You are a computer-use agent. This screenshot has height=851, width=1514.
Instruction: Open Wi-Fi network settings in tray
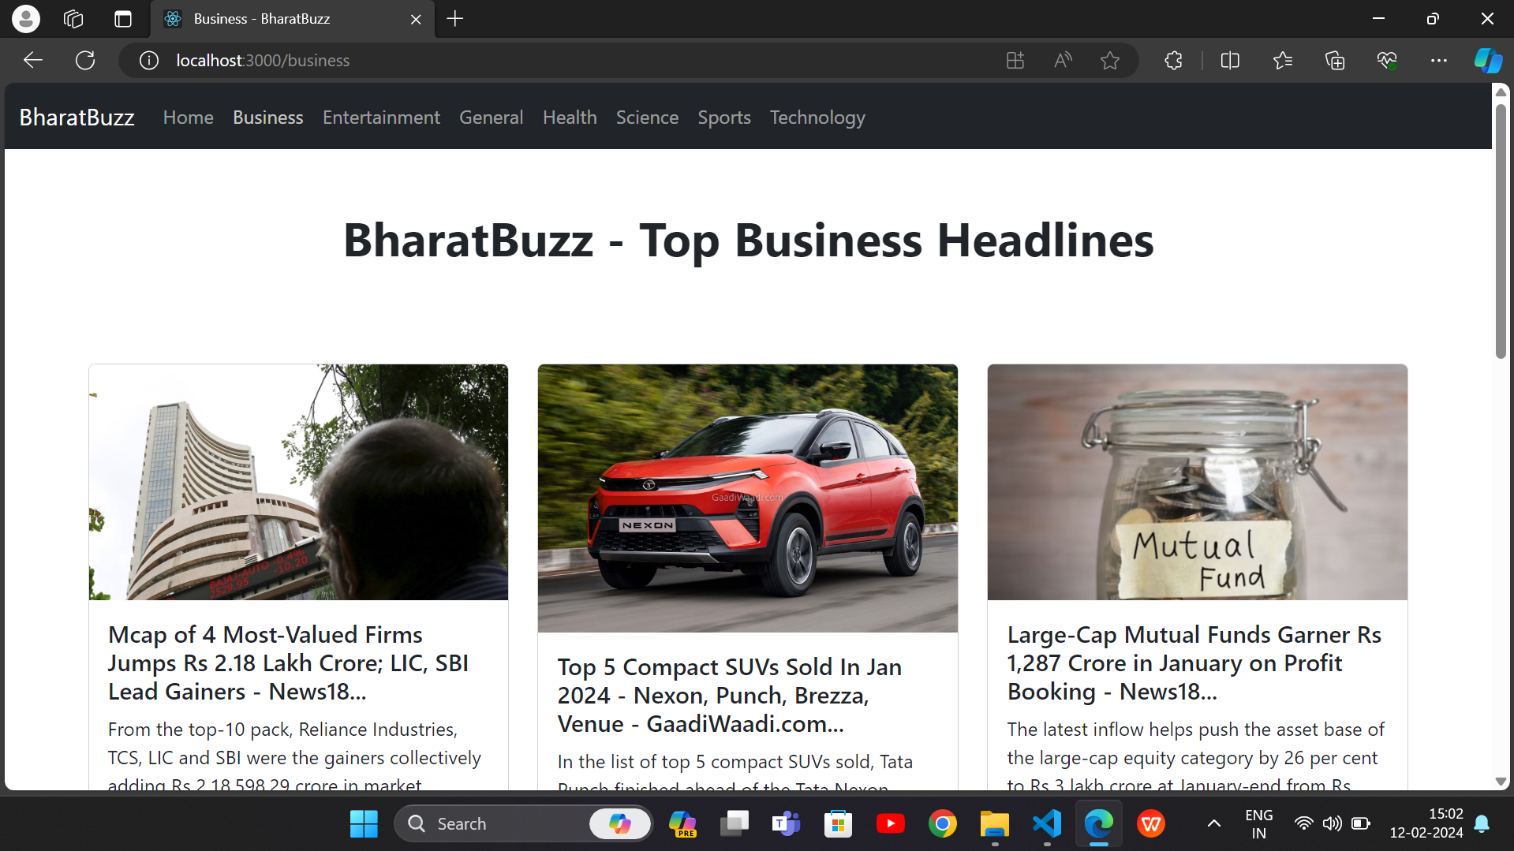(1303, 824)
